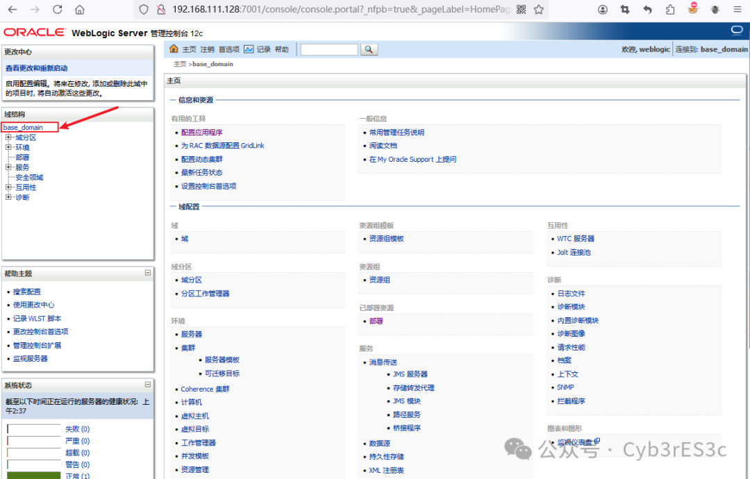The width and height of the screenshot is (750, 479).
Task: Click the magnifier search button
Action: pos(369,49)
